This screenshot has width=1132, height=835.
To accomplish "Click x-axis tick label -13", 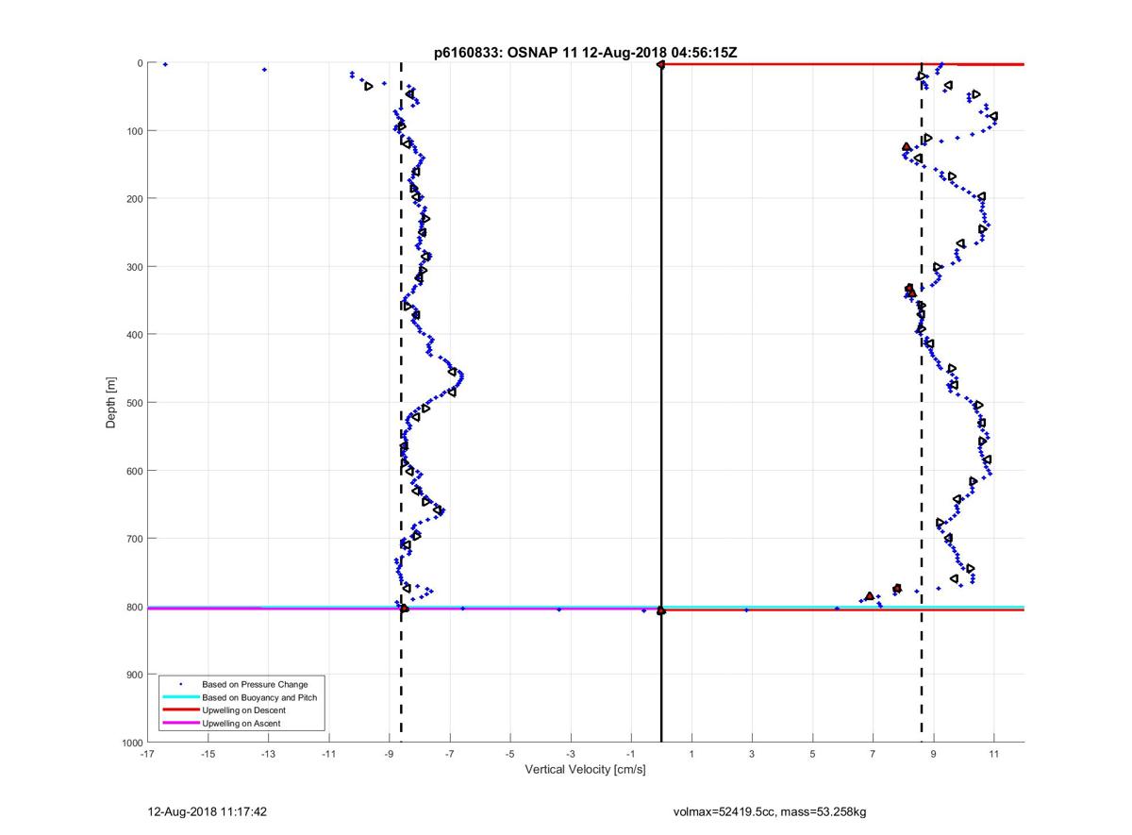I will click(x=268, y=754).
